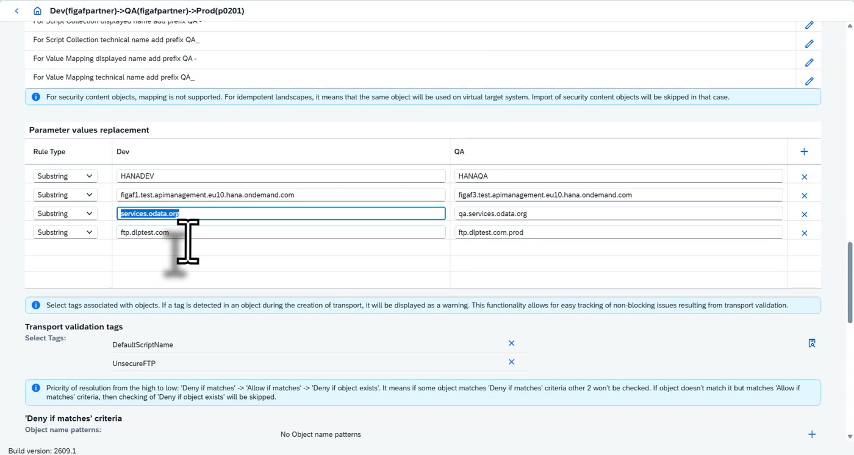The width and height of the screenshot is (854, 455).
Task: Click the Dev field with ftp.dlptest.com
Action: (x=281, y=232)
